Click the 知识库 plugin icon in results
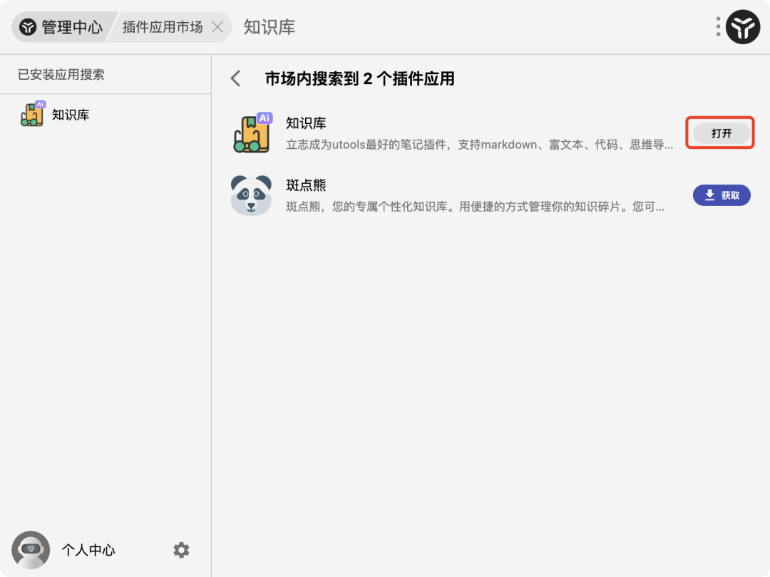 coord(252,132)
